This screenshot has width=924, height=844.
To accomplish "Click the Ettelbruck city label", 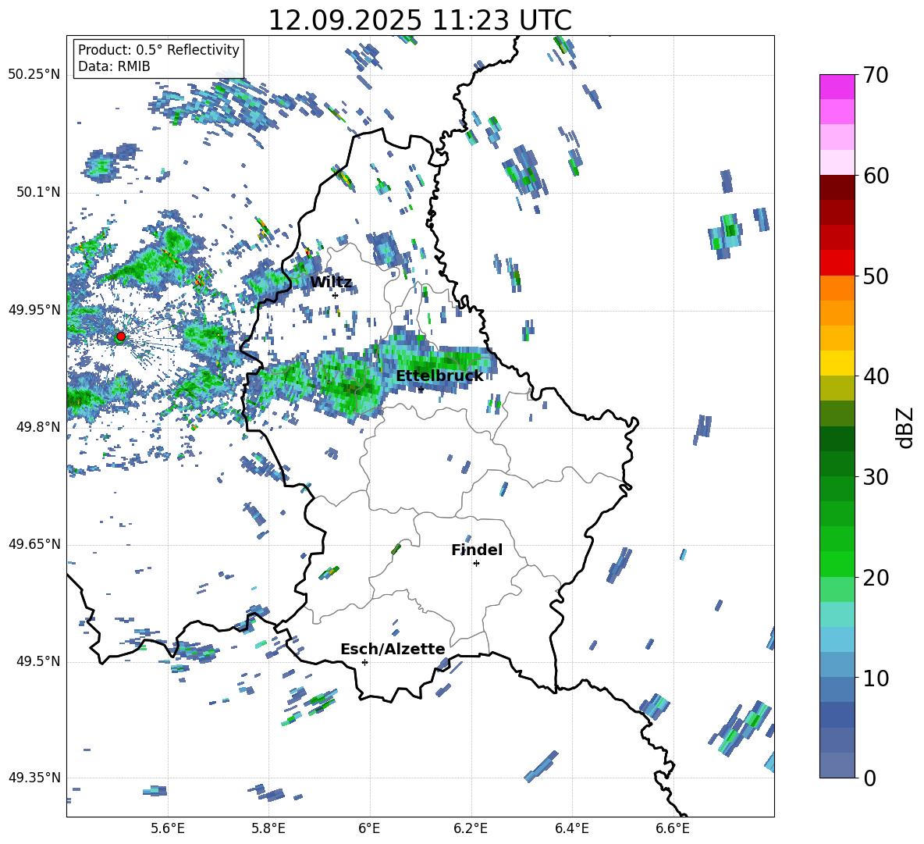I will 439,376.
